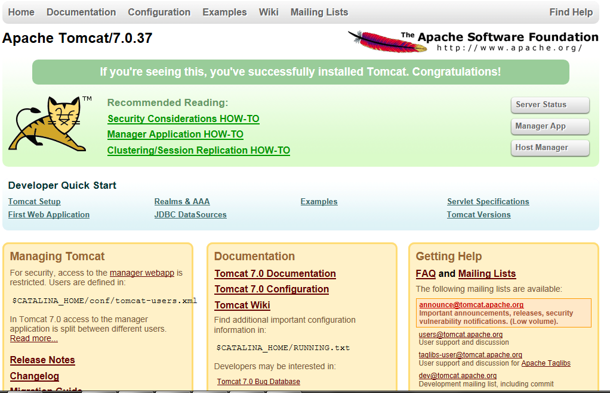Click the $CATALINA_HOME/conf/tomcat-users.xml path text
This screenshot has width=610, height=393.
click(x=104, y=301)
